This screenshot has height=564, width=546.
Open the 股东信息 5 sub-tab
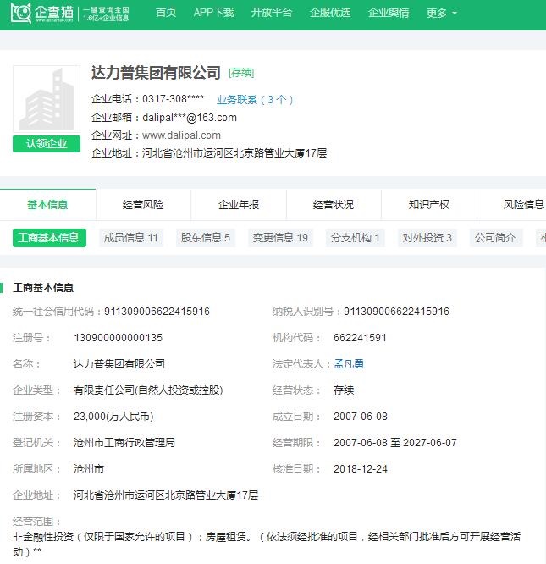206,238
